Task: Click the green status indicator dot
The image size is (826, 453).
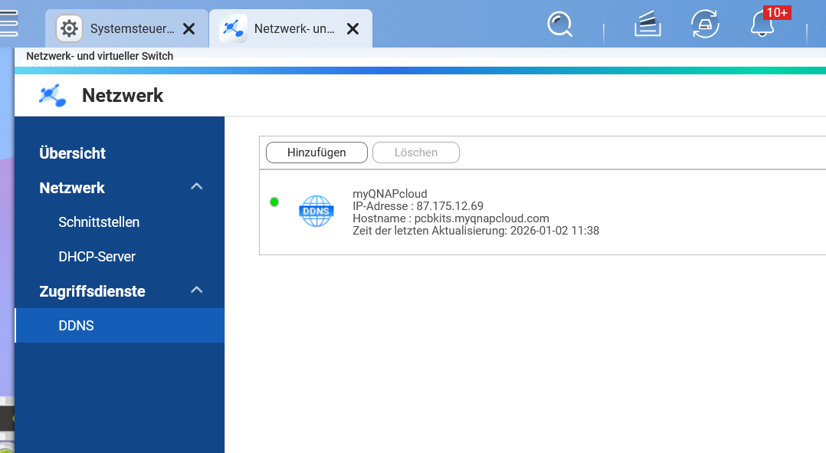Action: point(274,202)
